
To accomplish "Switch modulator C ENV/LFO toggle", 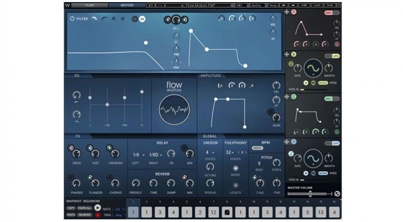I will coord(332,98).
